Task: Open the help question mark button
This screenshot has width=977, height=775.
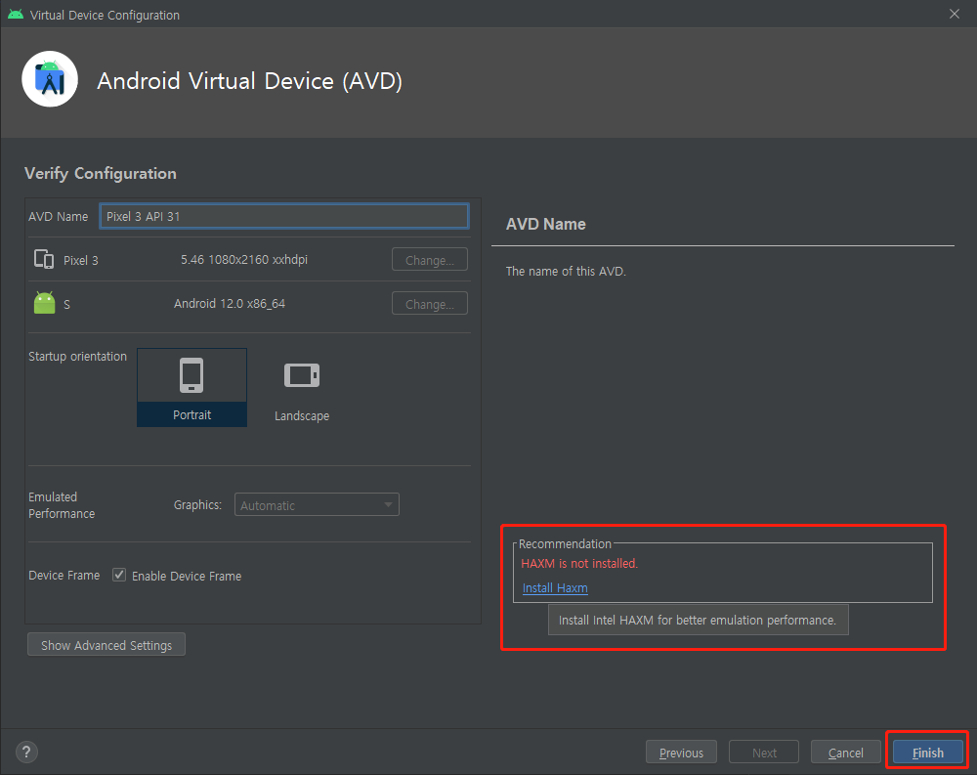Action: point(26,752)
